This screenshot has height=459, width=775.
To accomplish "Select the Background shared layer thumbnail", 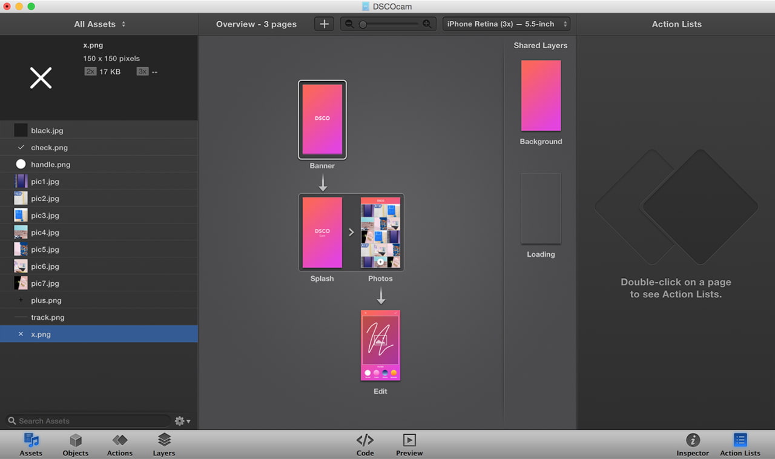I will 541,96.
